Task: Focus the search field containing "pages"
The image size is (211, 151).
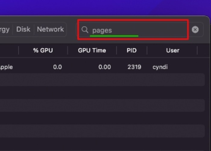Action: pyautogui.click(x=133, y=30)
